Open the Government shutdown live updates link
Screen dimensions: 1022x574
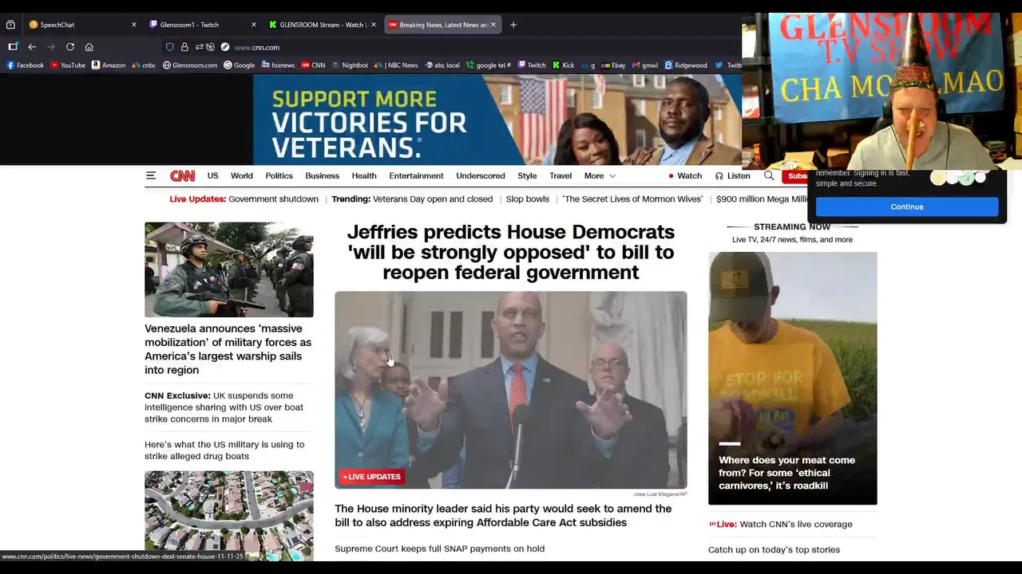point(273,199)
